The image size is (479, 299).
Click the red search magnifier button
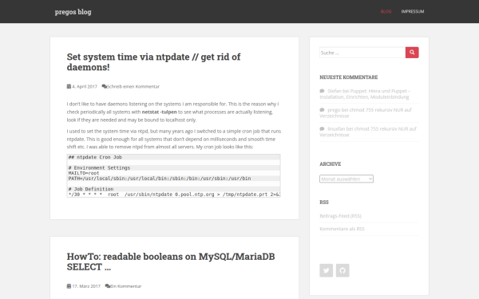[412, 53]
